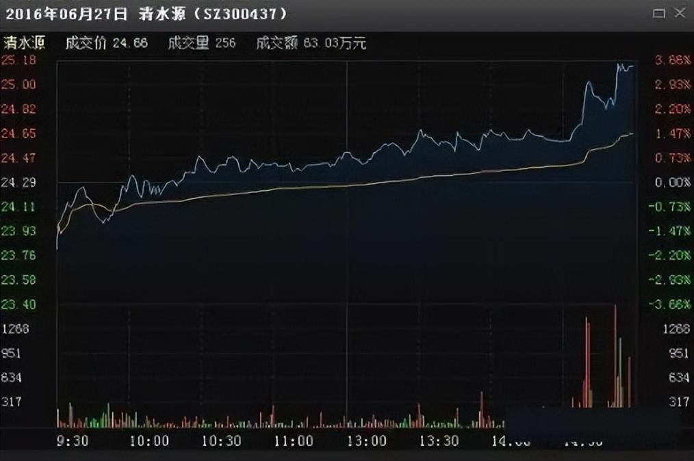Click price axis label 23.40
Image resolution: width=694 pixels, height=461 pixels.
(x=18, y=304)
